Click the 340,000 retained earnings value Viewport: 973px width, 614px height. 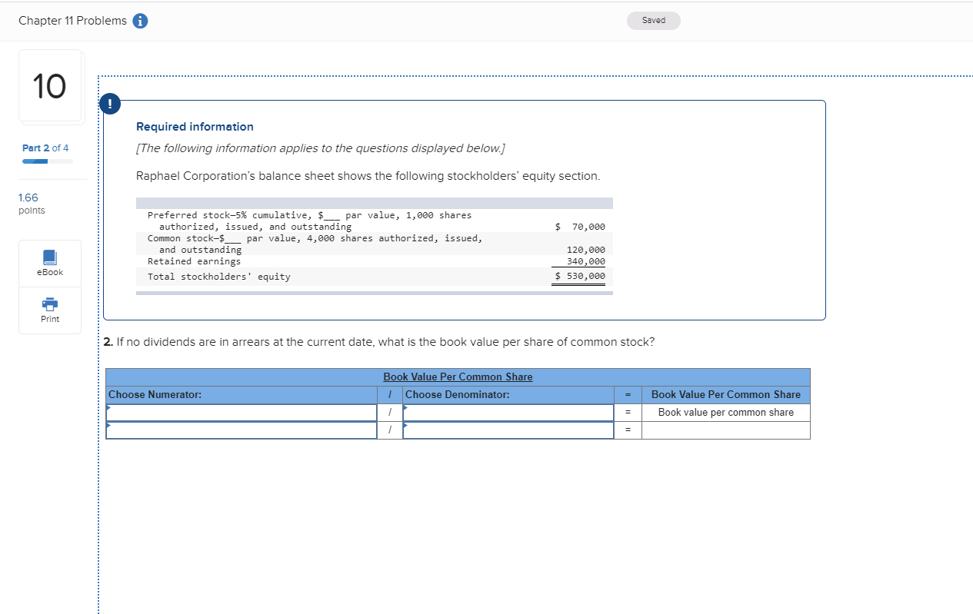point(586,261)
